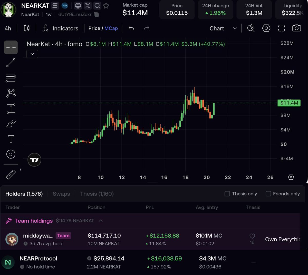Image resolution: width=308 pixels, height=275 pixels.
Task: Click the Trader column header
Action: click(13, 207)
